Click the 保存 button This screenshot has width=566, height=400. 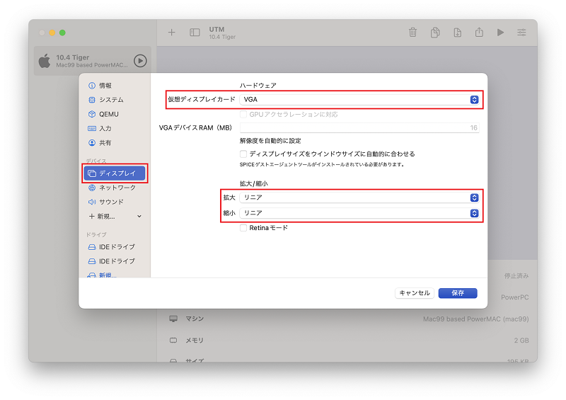(x=458, y=293)
